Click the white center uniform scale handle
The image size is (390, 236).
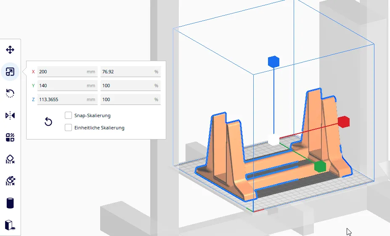274,139
